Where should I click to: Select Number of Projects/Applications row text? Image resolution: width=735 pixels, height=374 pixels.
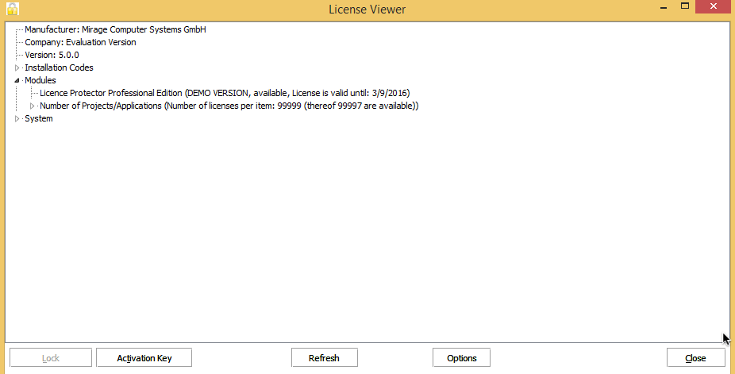(x=229, y=106)
